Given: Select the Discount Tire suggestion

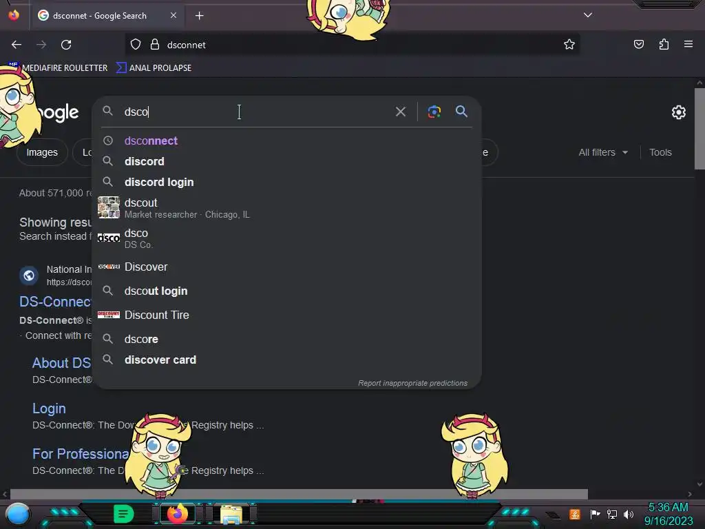Looking at the screenshot, I should click(x=286, y=315).
